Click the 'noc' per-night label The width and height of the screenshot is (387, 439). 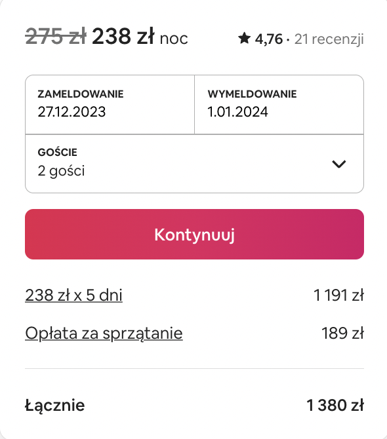174,39
